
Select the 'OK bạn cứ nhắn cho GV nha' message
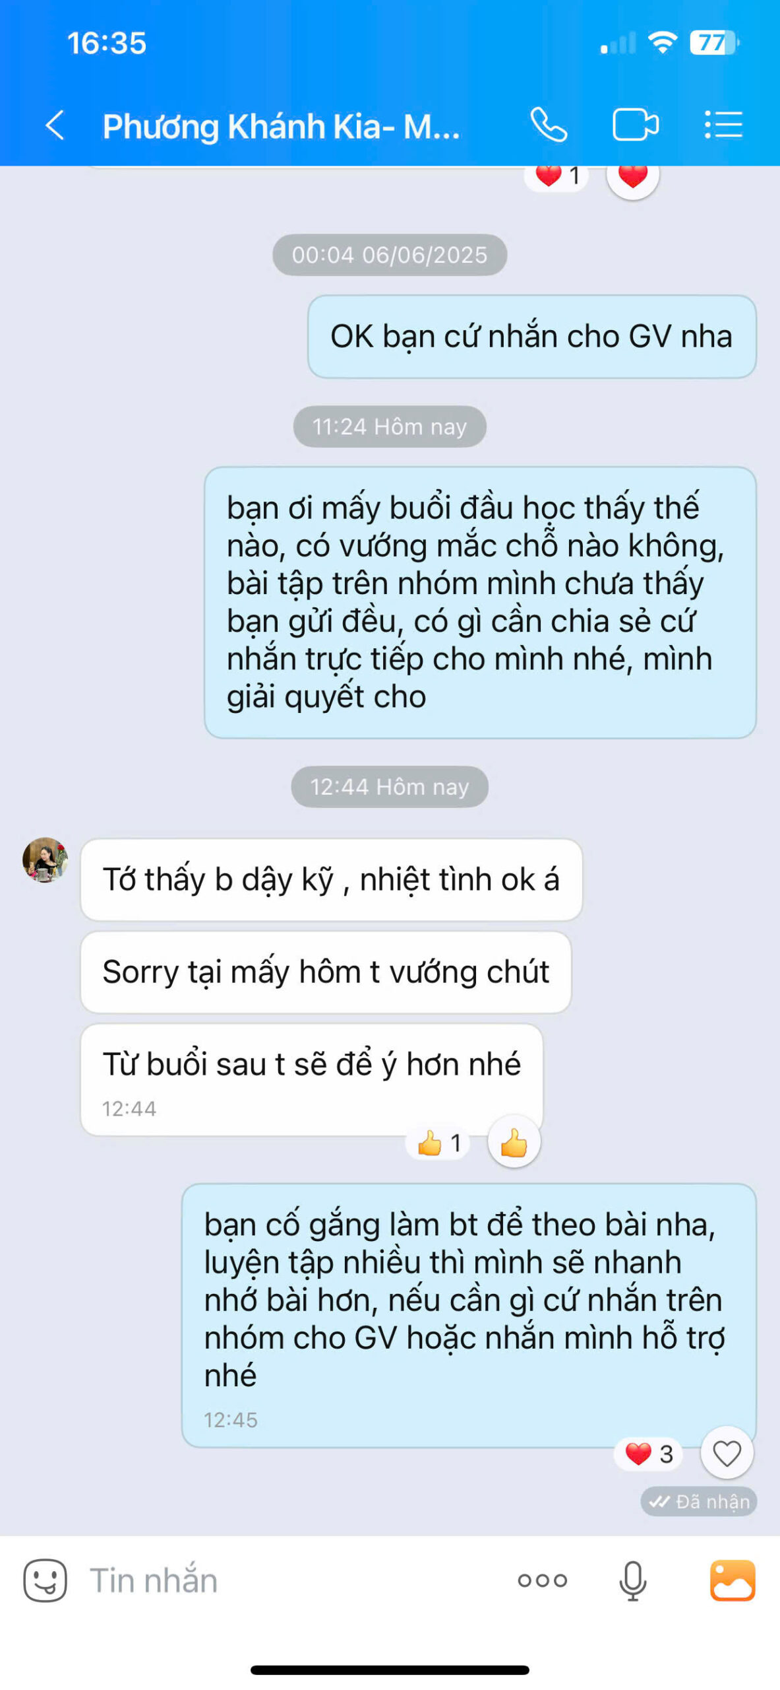coord(531,337)
